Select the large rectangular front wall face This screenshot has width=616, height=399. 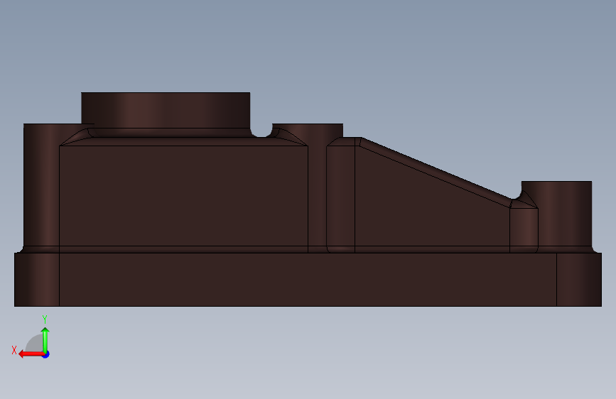coord(183,196)
